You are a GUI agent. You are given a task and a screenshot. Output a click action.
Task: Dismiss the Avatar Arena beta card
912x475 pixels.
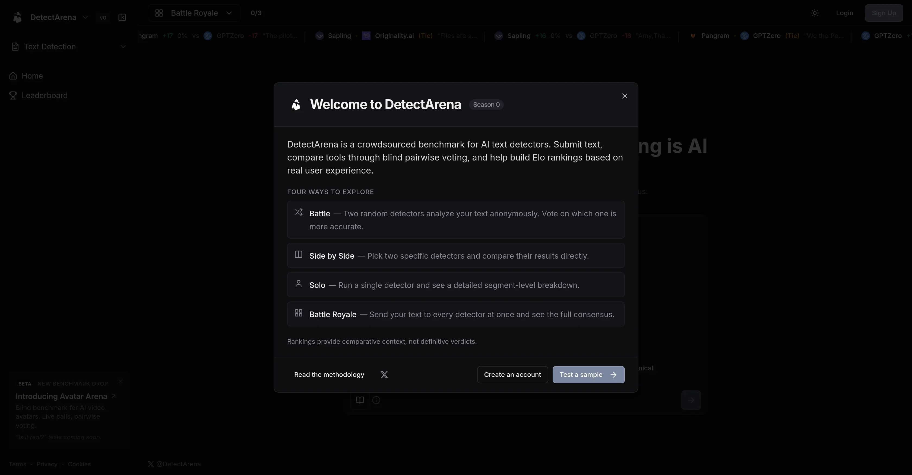click(x=121, y=381)
